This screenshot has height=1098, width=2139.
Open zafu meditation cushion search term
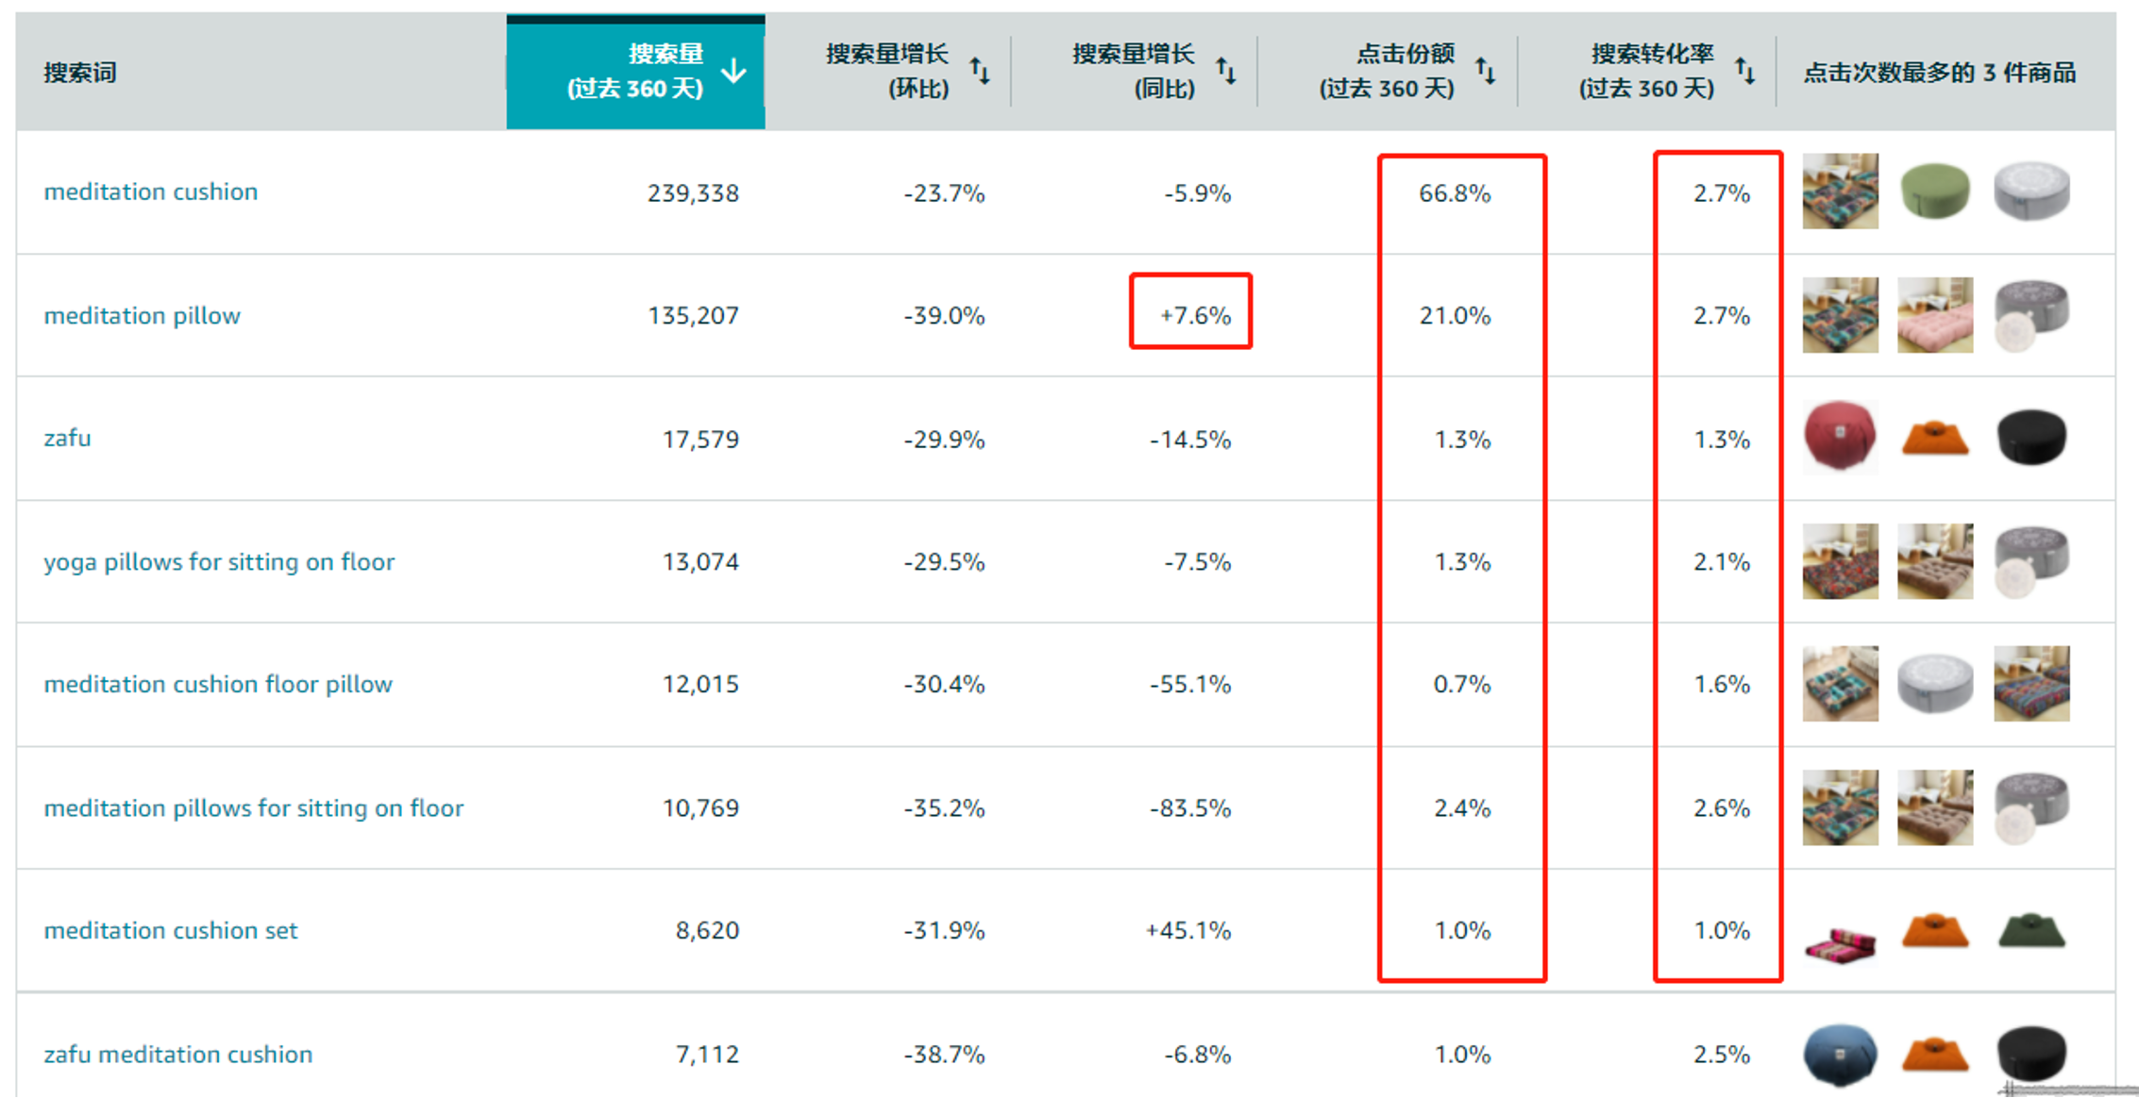click(x=178, y=1055)
